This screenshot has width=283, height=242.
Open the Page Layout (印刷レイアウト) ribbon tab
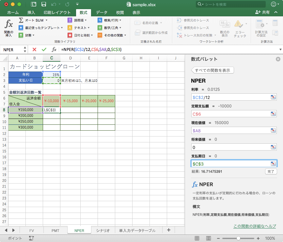coord(57,12)
